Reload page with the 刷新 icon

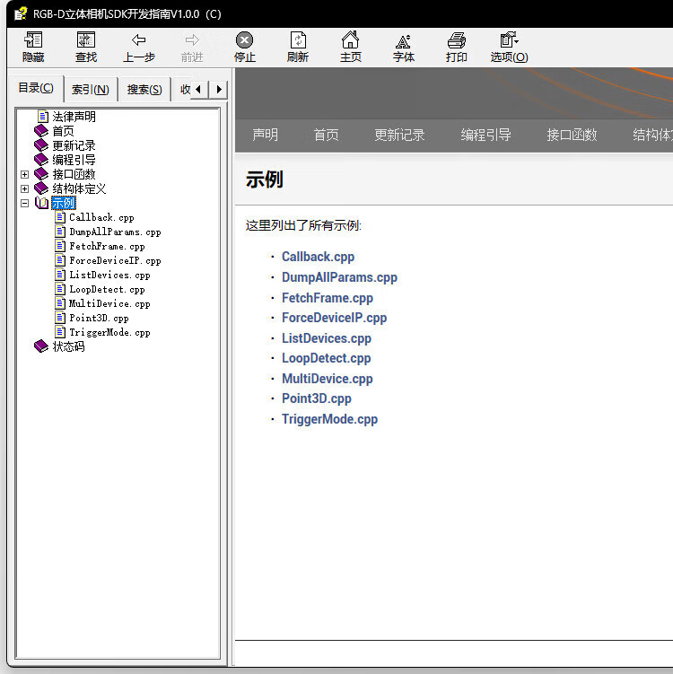(x=298, y=40)
